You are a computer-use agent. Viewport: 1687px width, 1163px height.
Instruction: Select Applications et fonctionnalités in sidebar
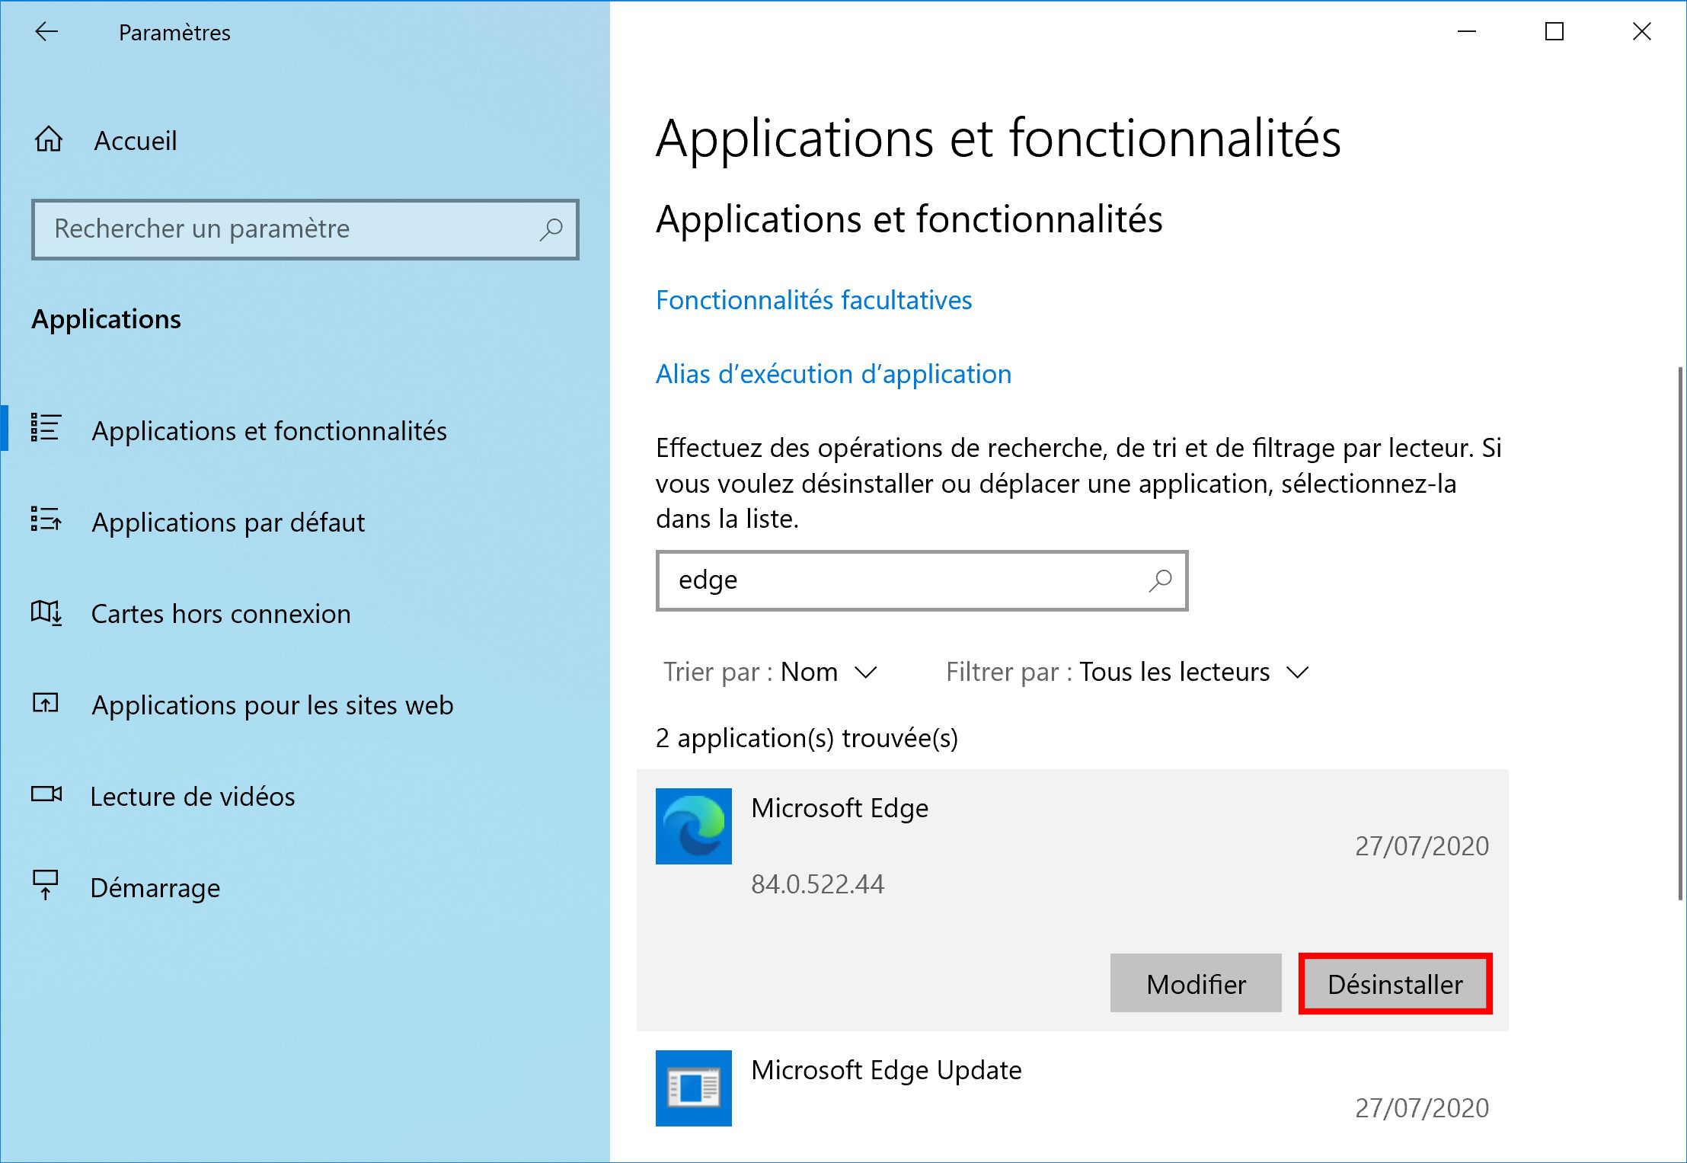(x=269, y=431)
